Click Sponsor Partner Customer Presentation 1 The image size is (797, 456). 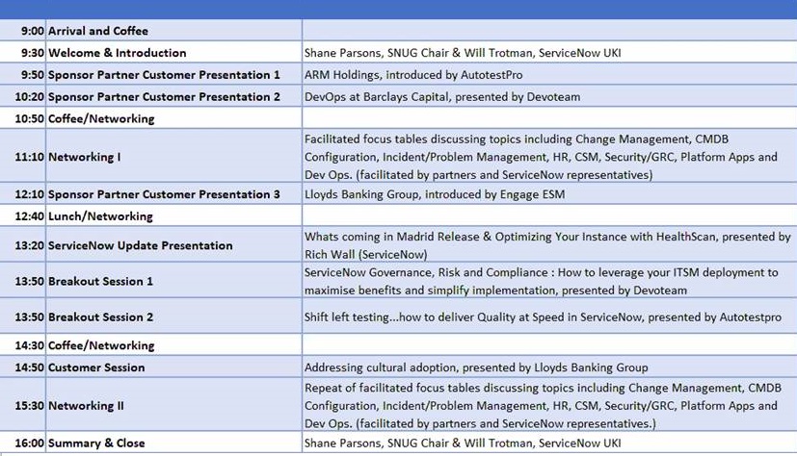tap(173, 74)
